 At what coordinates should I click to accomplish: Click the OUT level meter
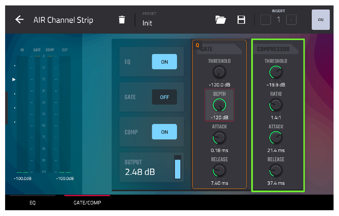click(x=65, y=114)
